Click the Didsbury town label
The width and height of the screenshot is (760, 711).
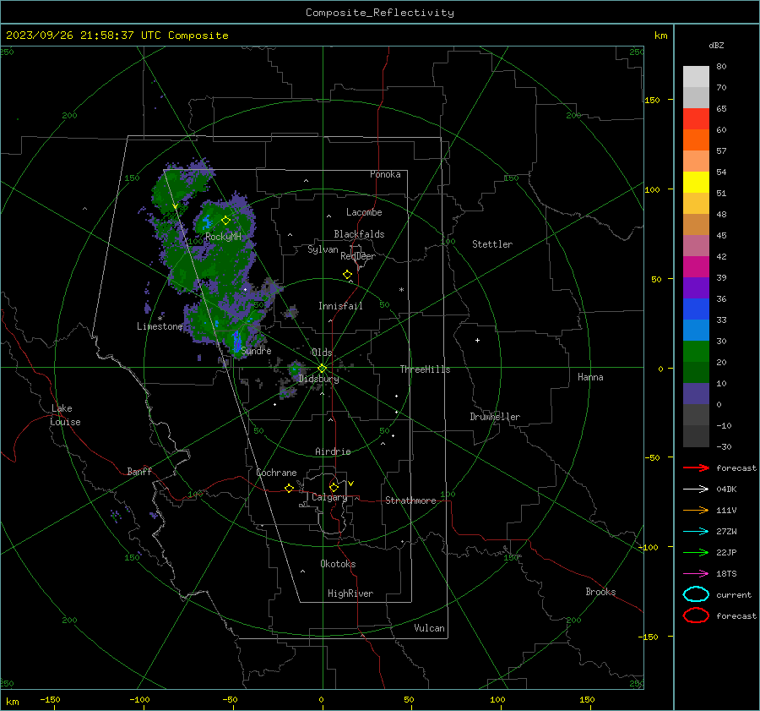coord(318,379)
